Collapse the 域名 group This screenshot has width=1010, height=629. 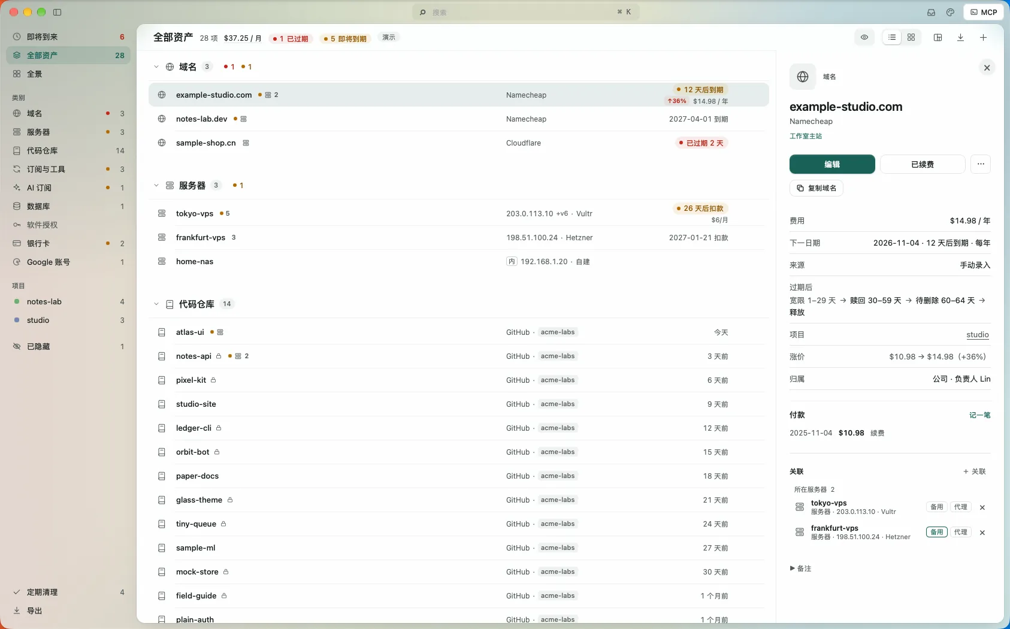point(156,66)
